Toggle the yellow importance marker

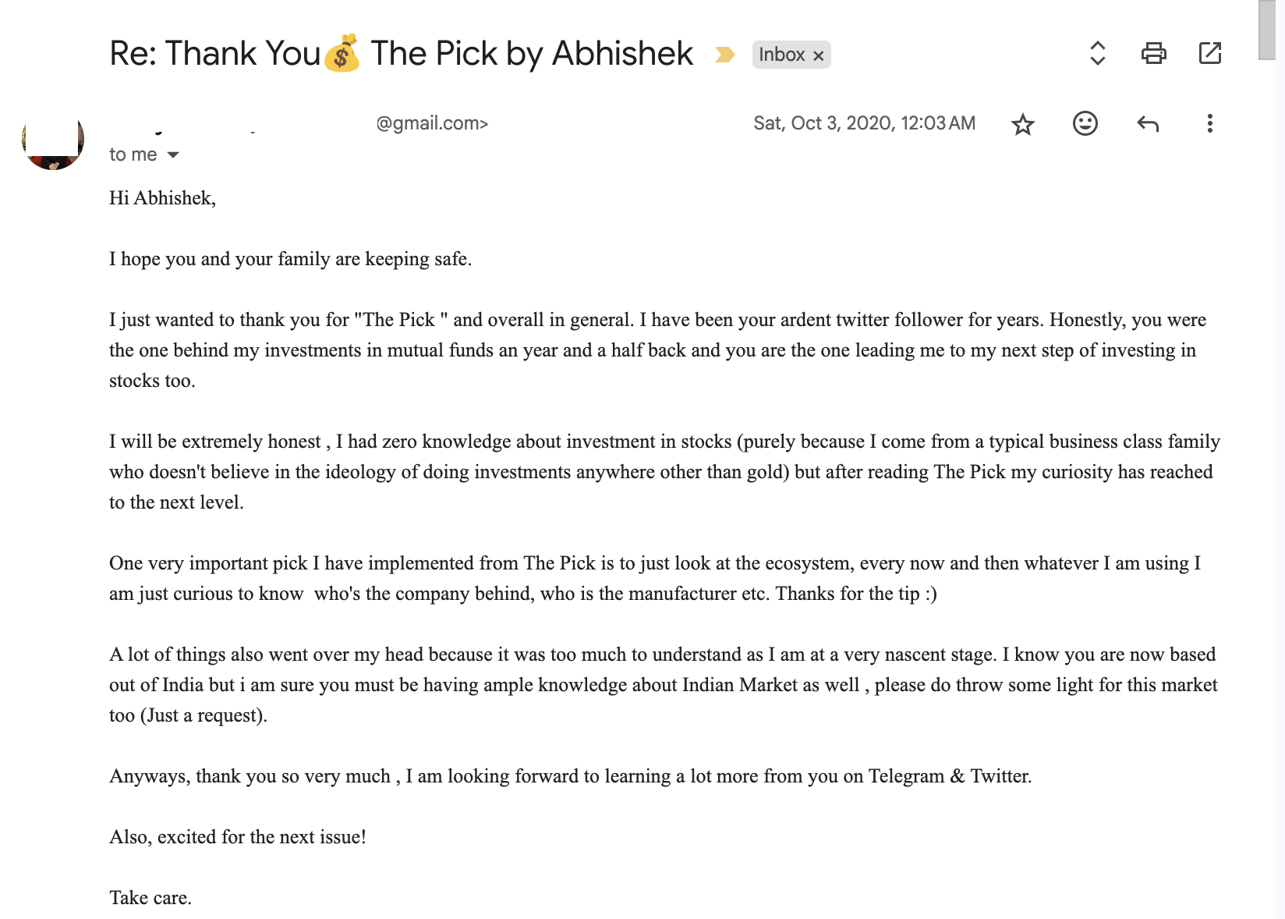(724, 55)
